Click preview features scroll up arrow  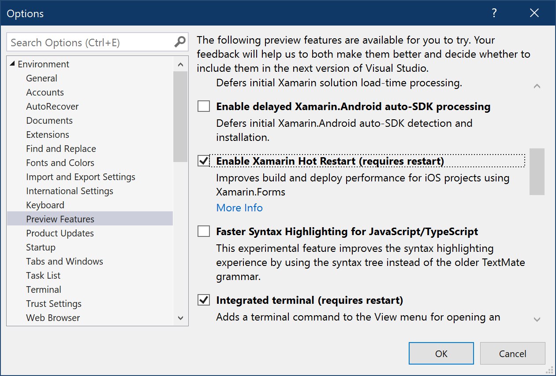(537, 86)
